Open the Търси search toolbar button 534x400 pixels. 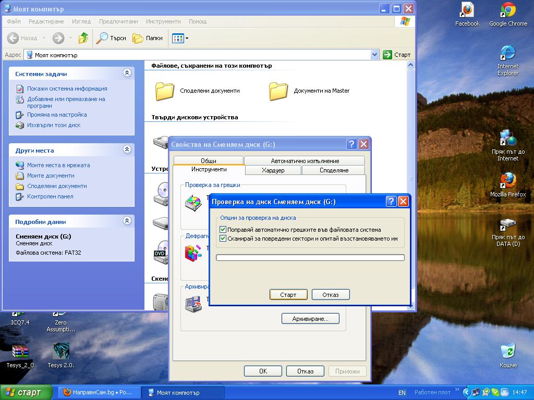111,38
